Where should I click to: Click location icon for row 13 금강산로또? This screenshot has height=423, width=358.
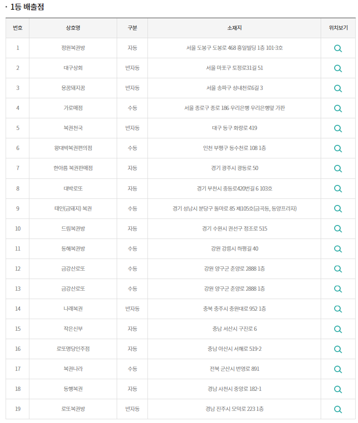point(338,288)
